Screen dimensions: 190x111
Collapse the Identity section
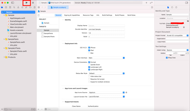point(63,20)
